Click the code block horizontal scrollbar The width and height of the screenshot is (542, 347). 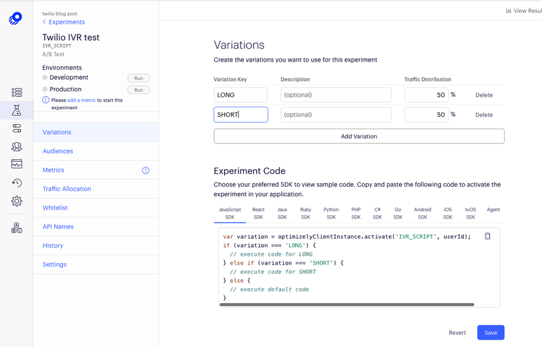[x=347, y=304]
